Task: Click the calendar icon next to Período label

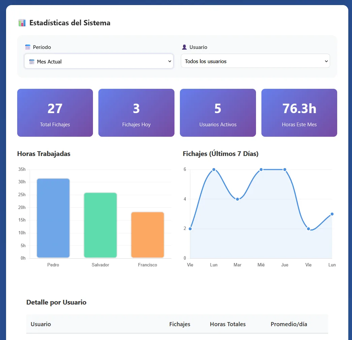Action: 28,47
